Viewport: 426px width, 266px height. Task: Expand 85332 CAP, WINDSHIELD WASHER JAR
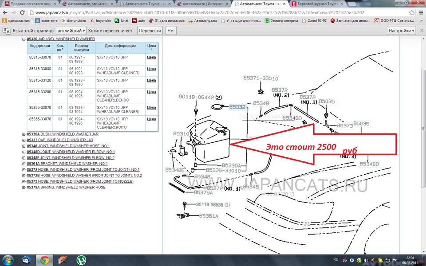(x=24, y=140)
